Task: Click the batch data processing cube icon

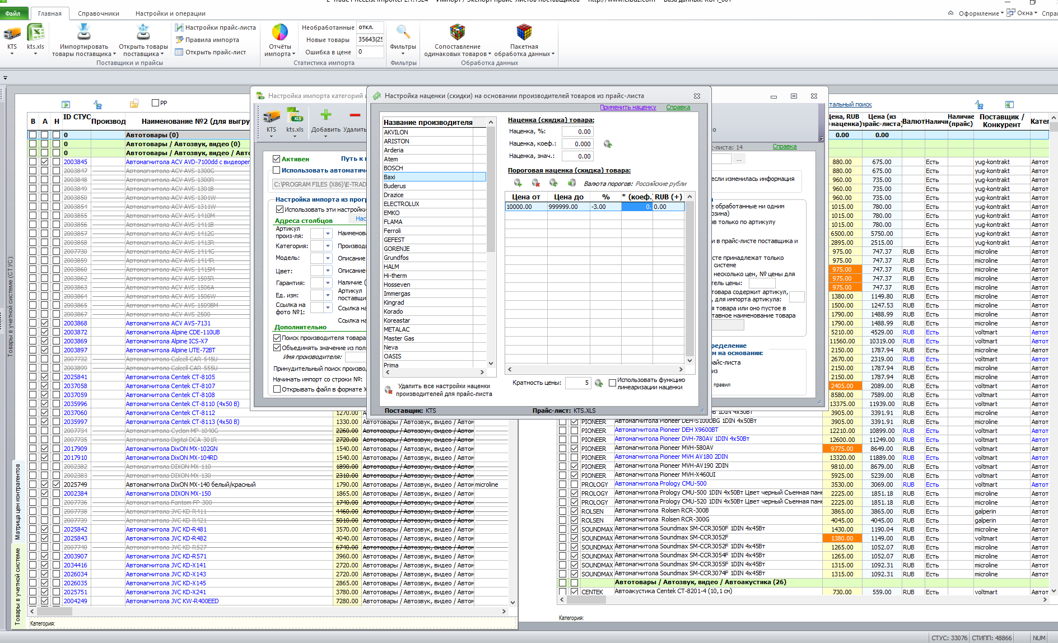Action: coord(524,32)
